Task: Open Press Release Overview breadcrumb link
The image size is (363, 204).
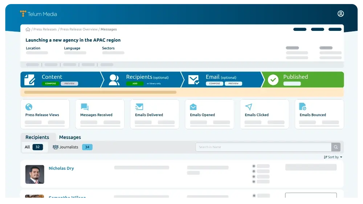Action: pos(79,29)
